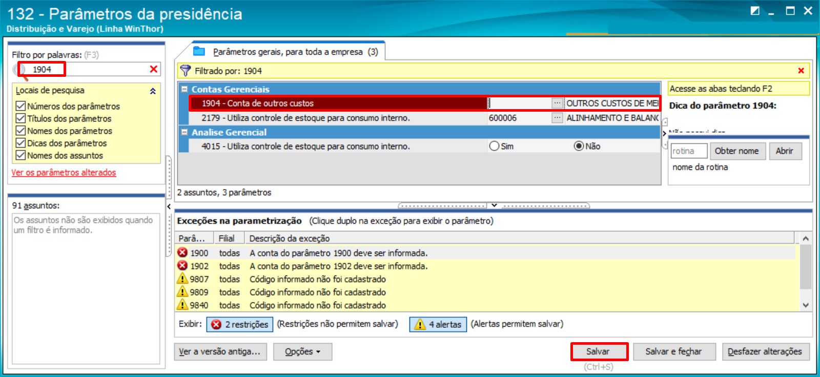Click 'OUTROS CUSTOS DE MEI' description cell
Image resolution: width=820 pixels, height=377 pixels.
coord(612,103)
